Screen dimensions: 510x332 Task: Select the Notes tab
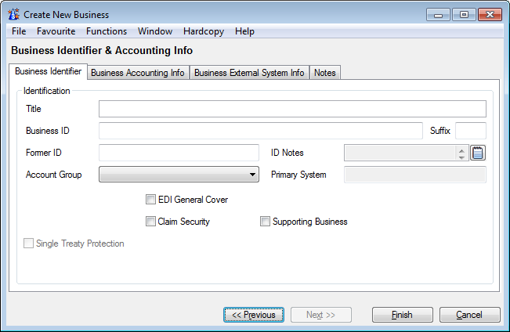coord(324,73)
